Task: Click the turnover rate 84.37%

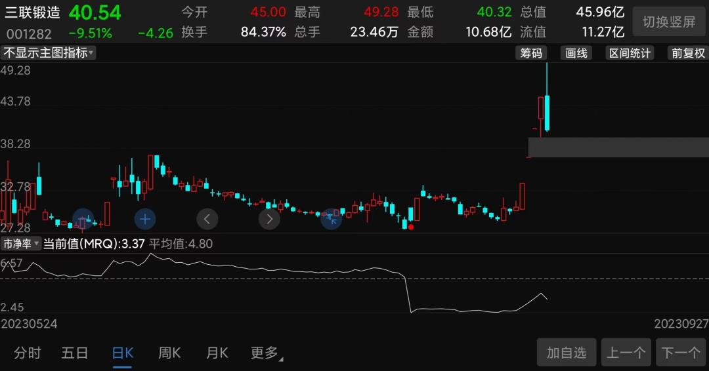Action: click(x=263, y=32)
